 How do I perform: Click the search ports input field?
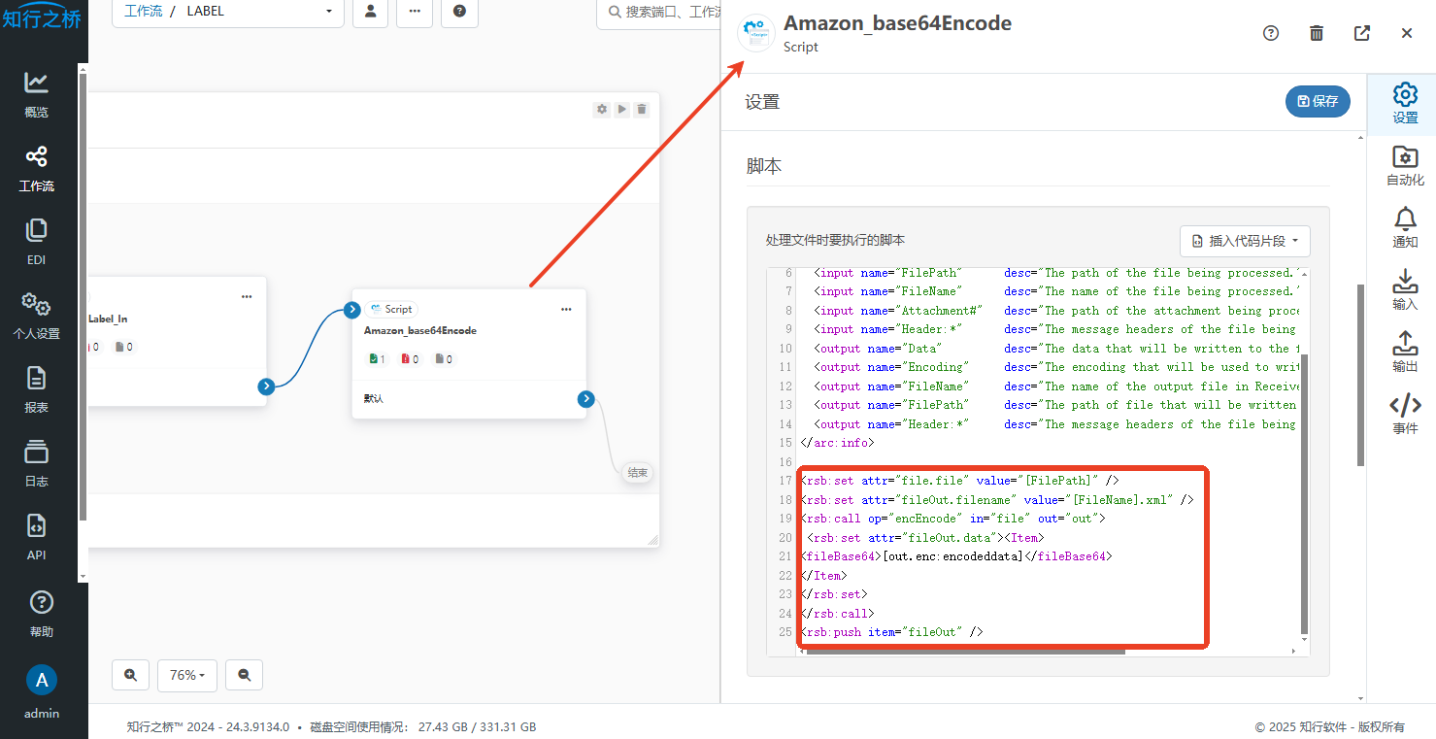[658, 12]
